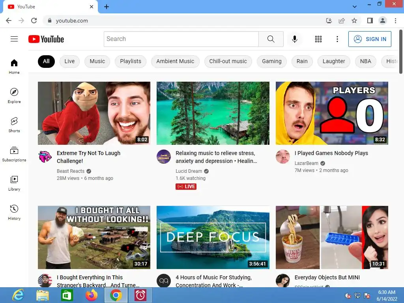
Task: Open YouTube apps grid
Action: 318,39
